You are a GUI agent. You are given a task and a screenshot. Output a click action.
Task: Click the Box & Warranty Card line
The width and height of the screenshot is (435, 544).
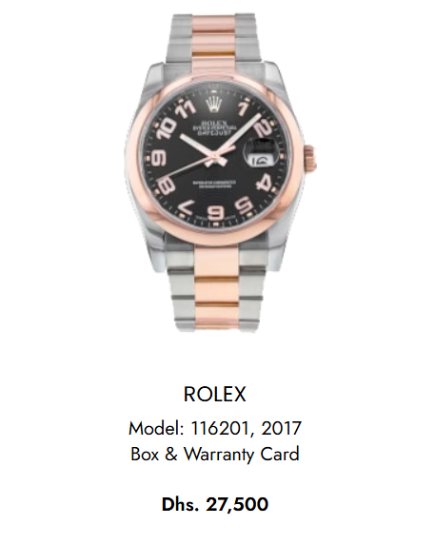pos(215,454)
